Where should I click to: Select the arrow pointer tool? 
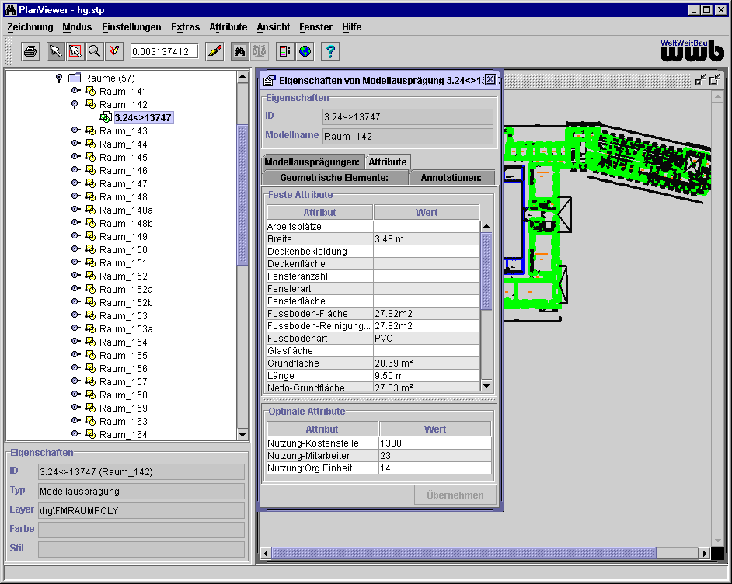pyautogui.click(x=55, y=51)
